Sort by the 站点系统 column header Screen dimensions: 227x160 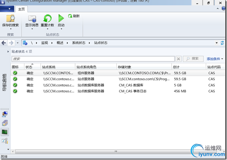[58, 67]
